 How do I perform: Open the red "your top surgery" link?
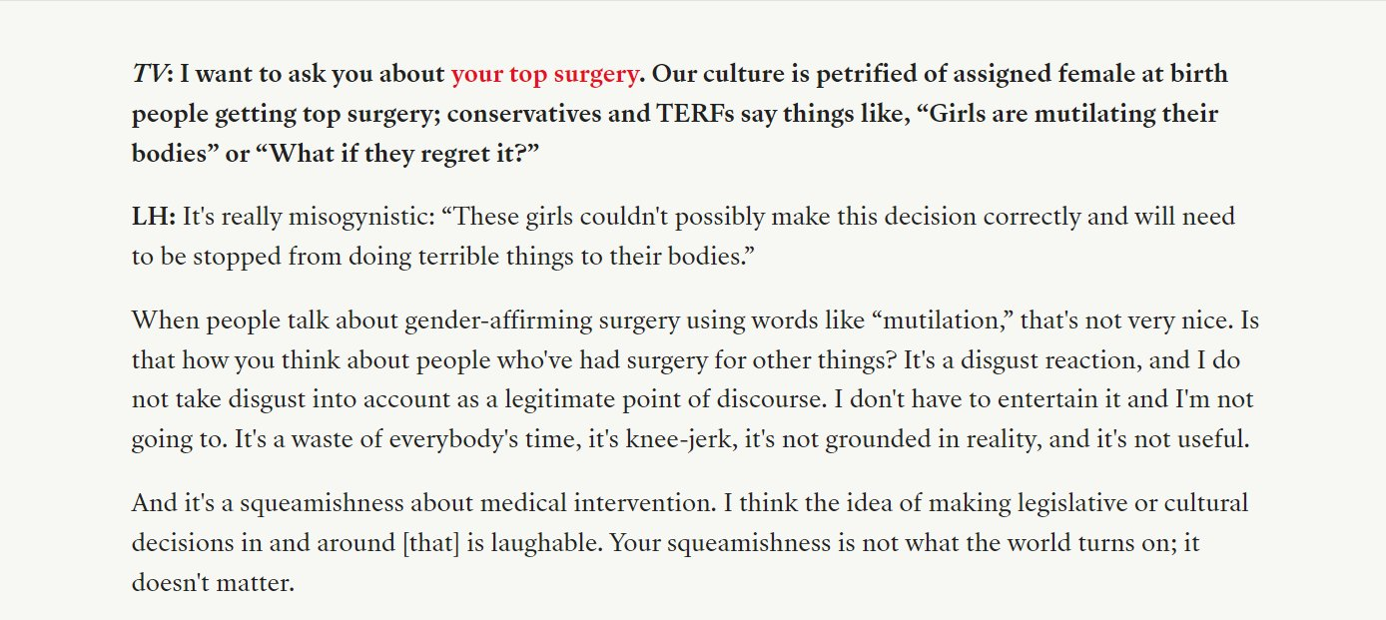[x=543, y=74]
